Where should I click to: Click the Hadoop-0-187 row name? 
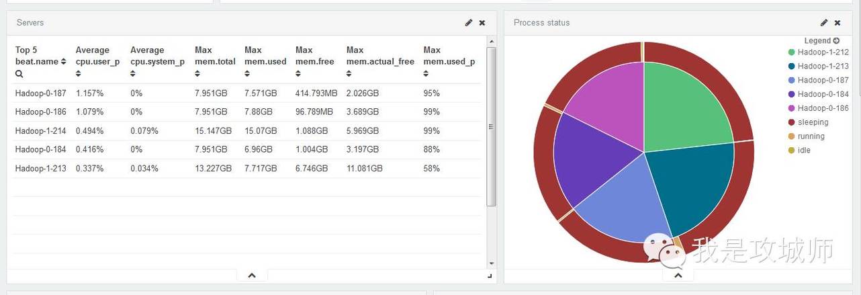pos(40,93)
